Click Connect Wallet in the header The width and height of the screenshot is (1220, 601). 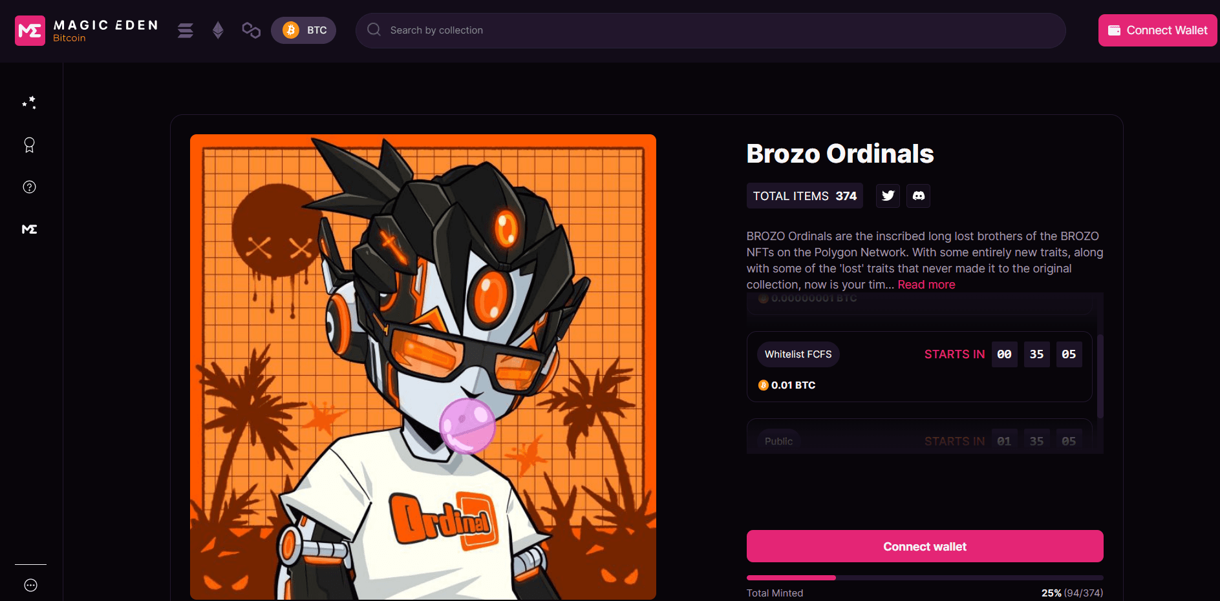click(x=1157, y=30)
